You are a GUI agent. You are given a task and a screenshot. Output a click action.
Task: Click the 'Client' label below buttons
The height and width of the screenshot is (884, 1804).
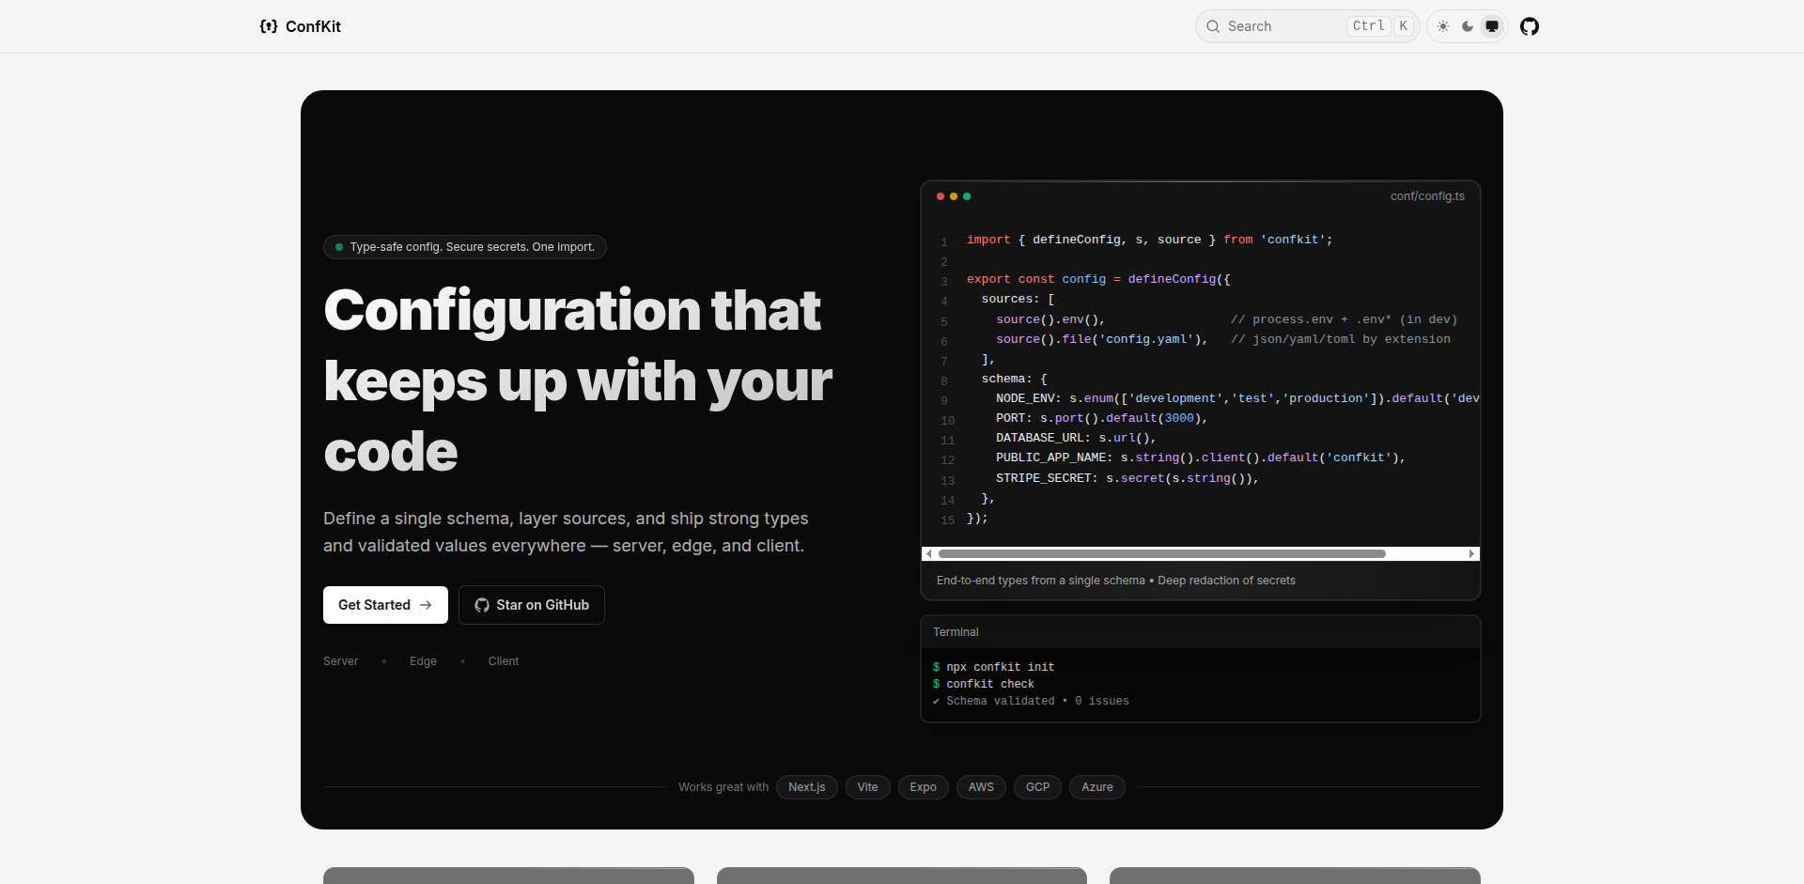[x=504, y=661]
